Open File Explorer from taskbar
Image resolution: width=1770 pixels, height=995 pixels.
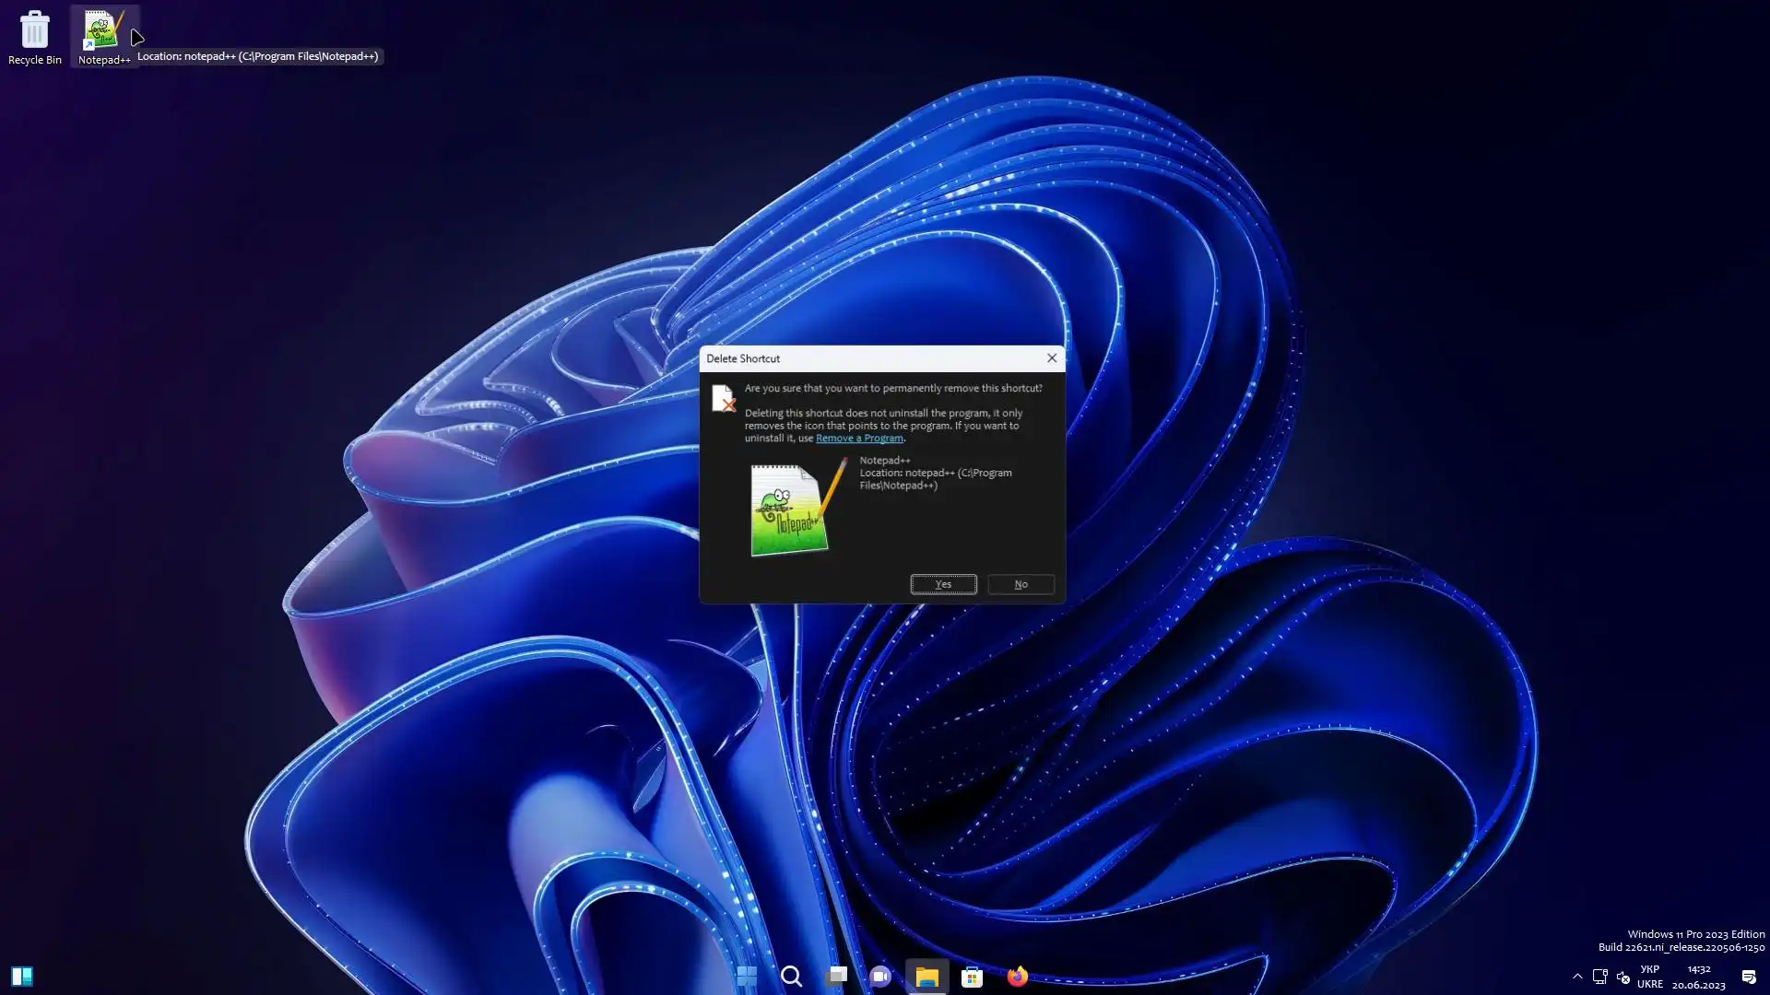(x=926, y=977)
